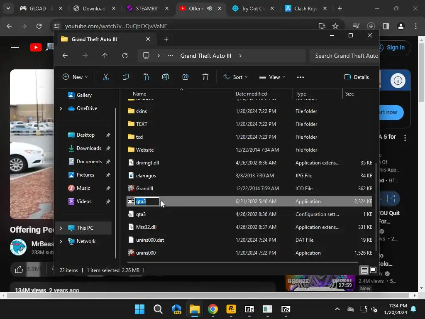Like the MrBeast video
This screenshot has width=425, height=319.
[x=19, y=269]
